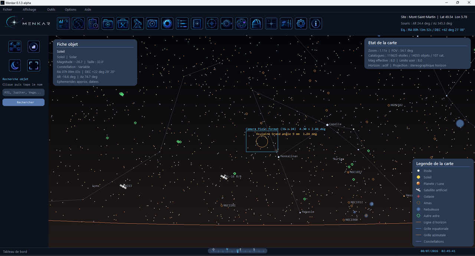Open the information circle icon

click(x=316, y=23)
